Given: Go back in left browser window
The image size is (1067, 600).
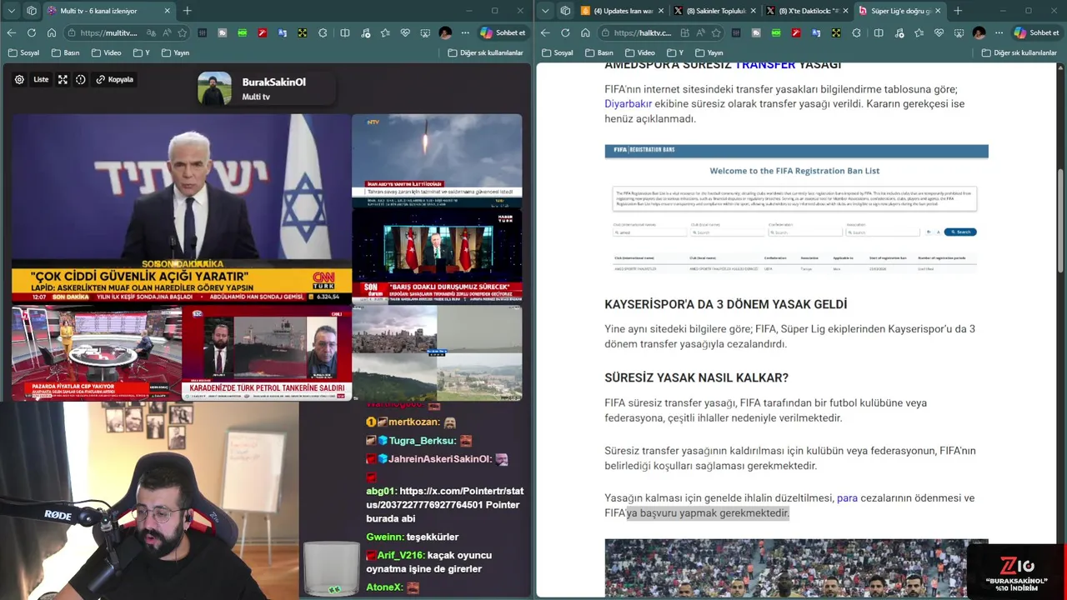Looking at the screenshot, I should (11, 32).
